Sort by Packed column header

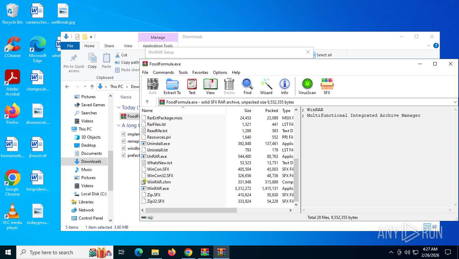266,110
